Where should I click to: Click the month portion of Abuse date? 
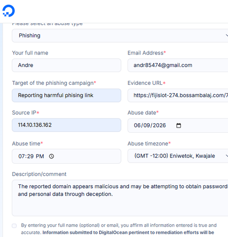coord(137,126)
